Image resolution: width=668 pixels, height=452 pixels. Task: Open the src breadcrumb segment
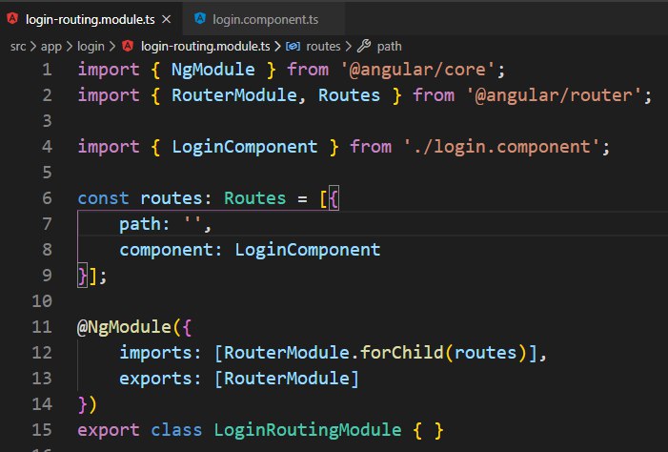click(18, 46)
